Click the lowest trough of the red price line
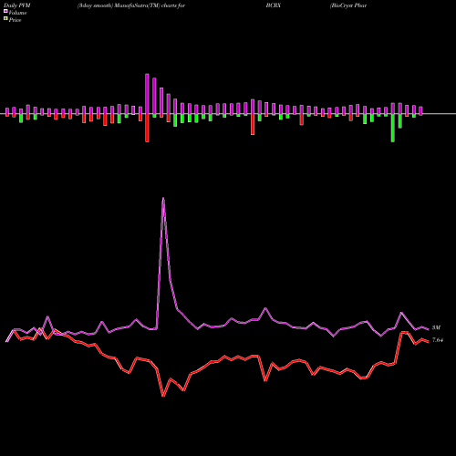 [x=163, y=396]
